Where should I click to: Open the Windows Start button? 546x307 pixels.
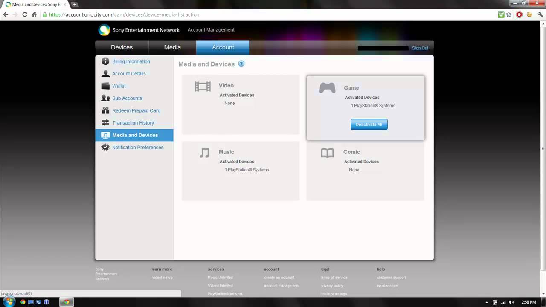point(9,302)
